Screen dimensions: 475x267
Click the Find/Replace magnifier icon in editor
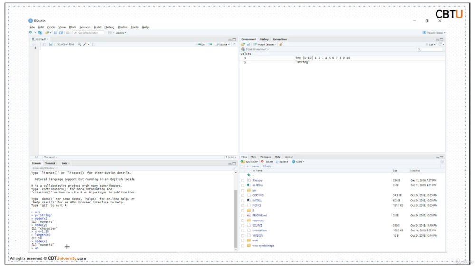tap(79, 44)
